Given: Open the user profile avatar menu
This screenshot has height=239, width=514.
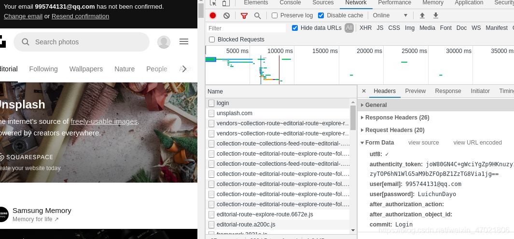Looking at the screenshot, I should (x=164, y=42).
